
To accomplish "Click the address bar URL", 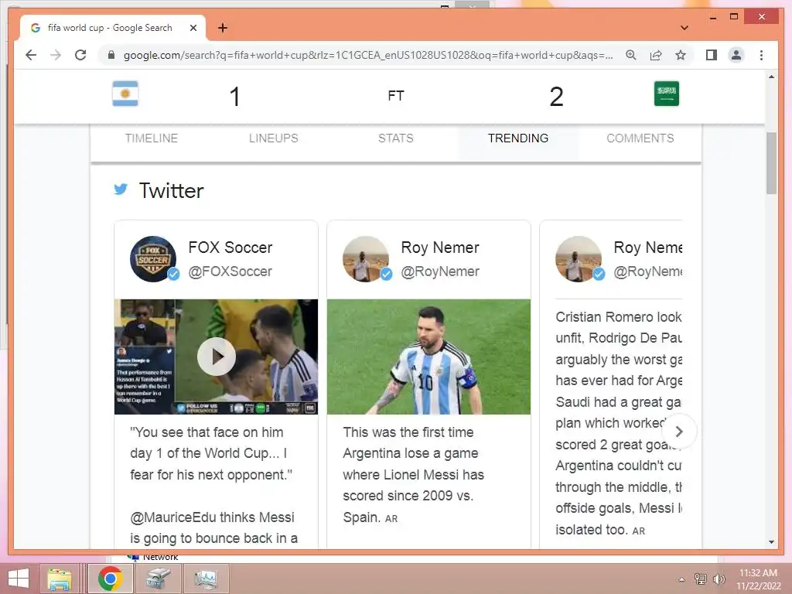I will pyautogui.click(x=368, y=55).
